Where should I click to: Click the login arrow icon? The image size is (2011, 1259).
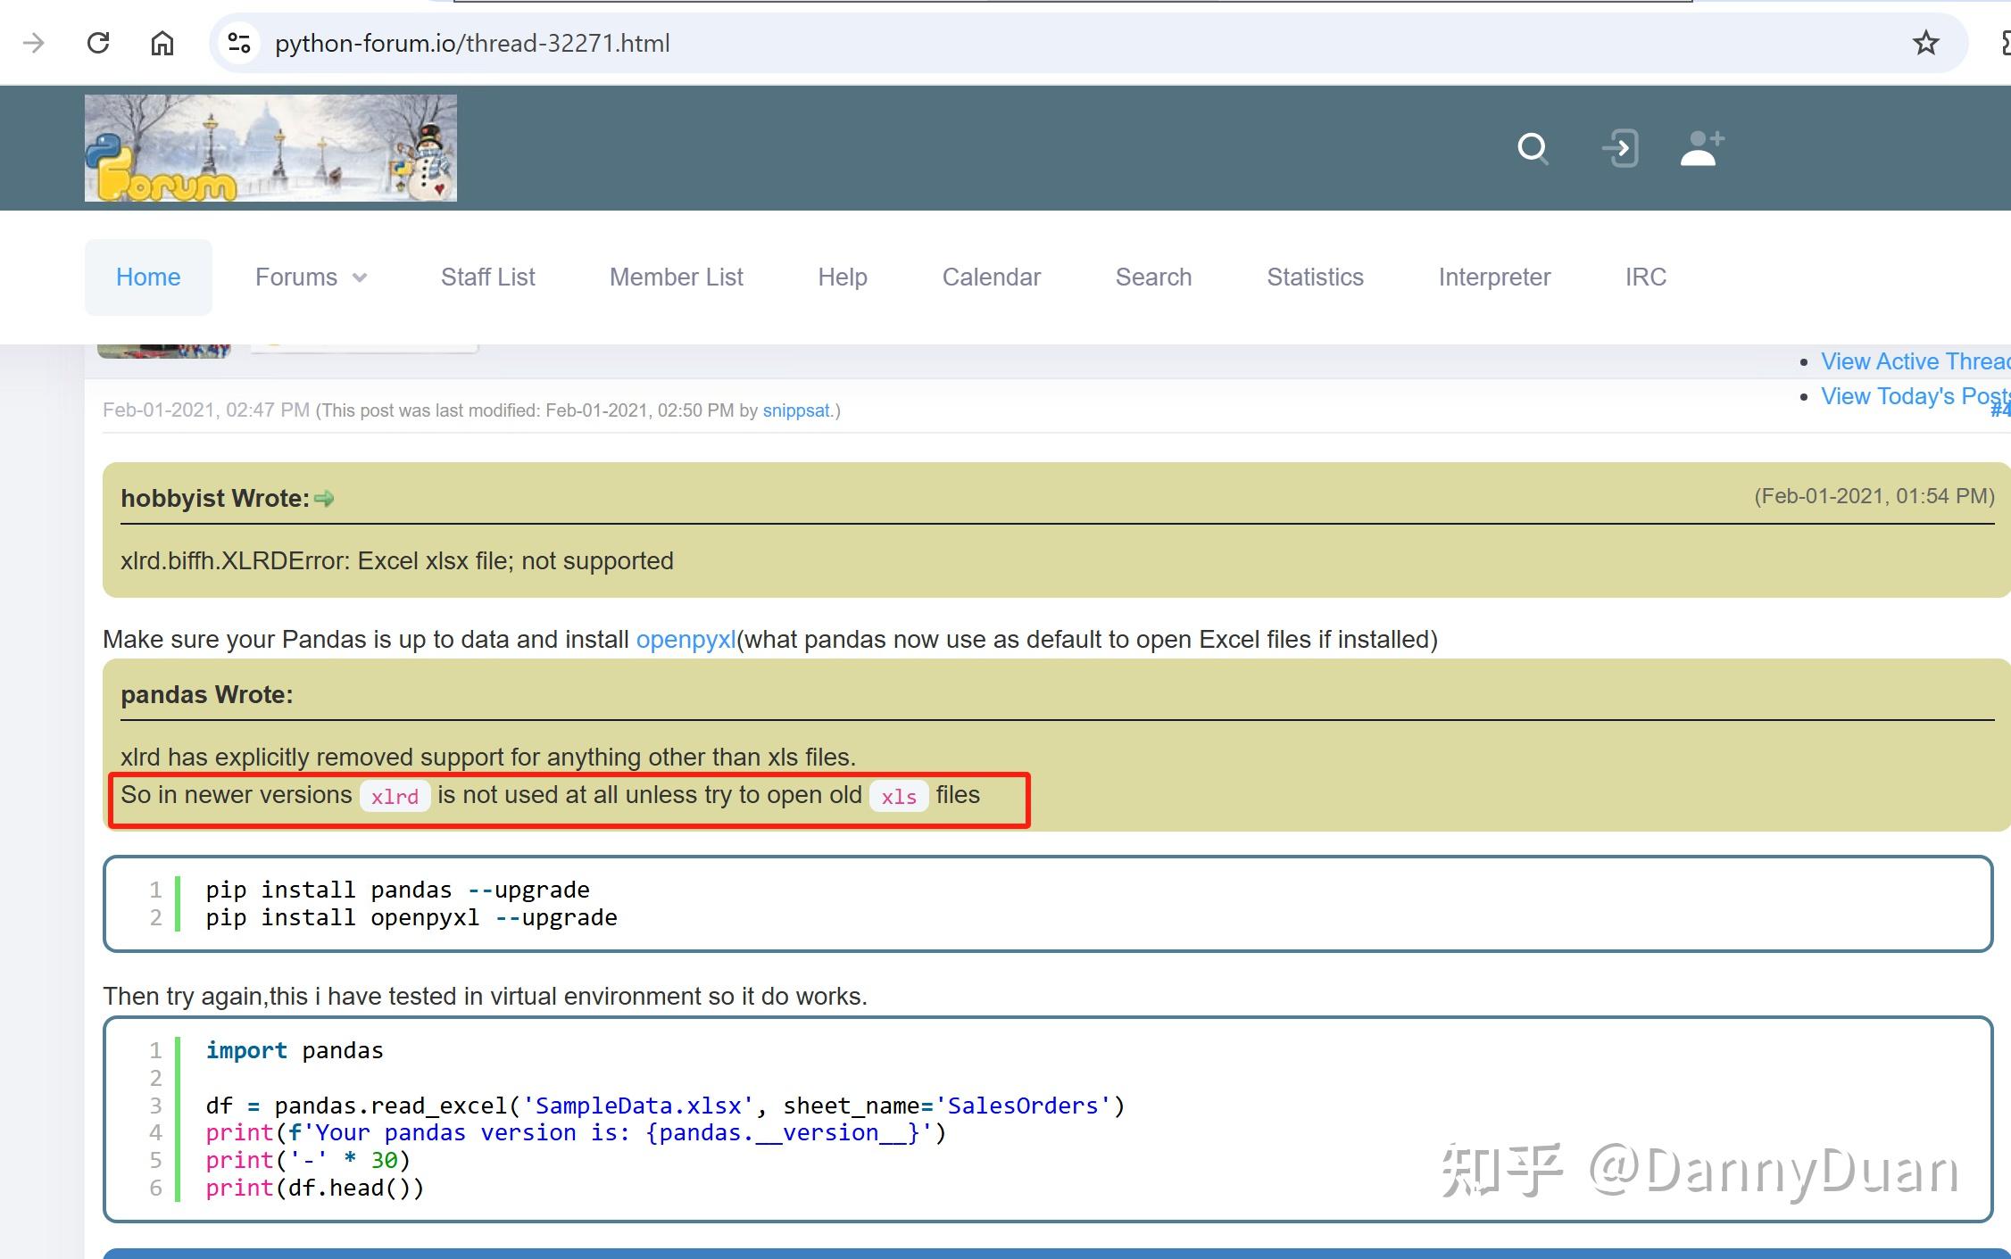1620,148
